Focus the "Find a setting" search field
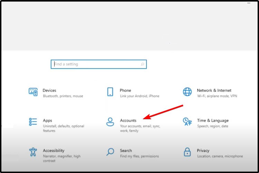 [97, 64]
